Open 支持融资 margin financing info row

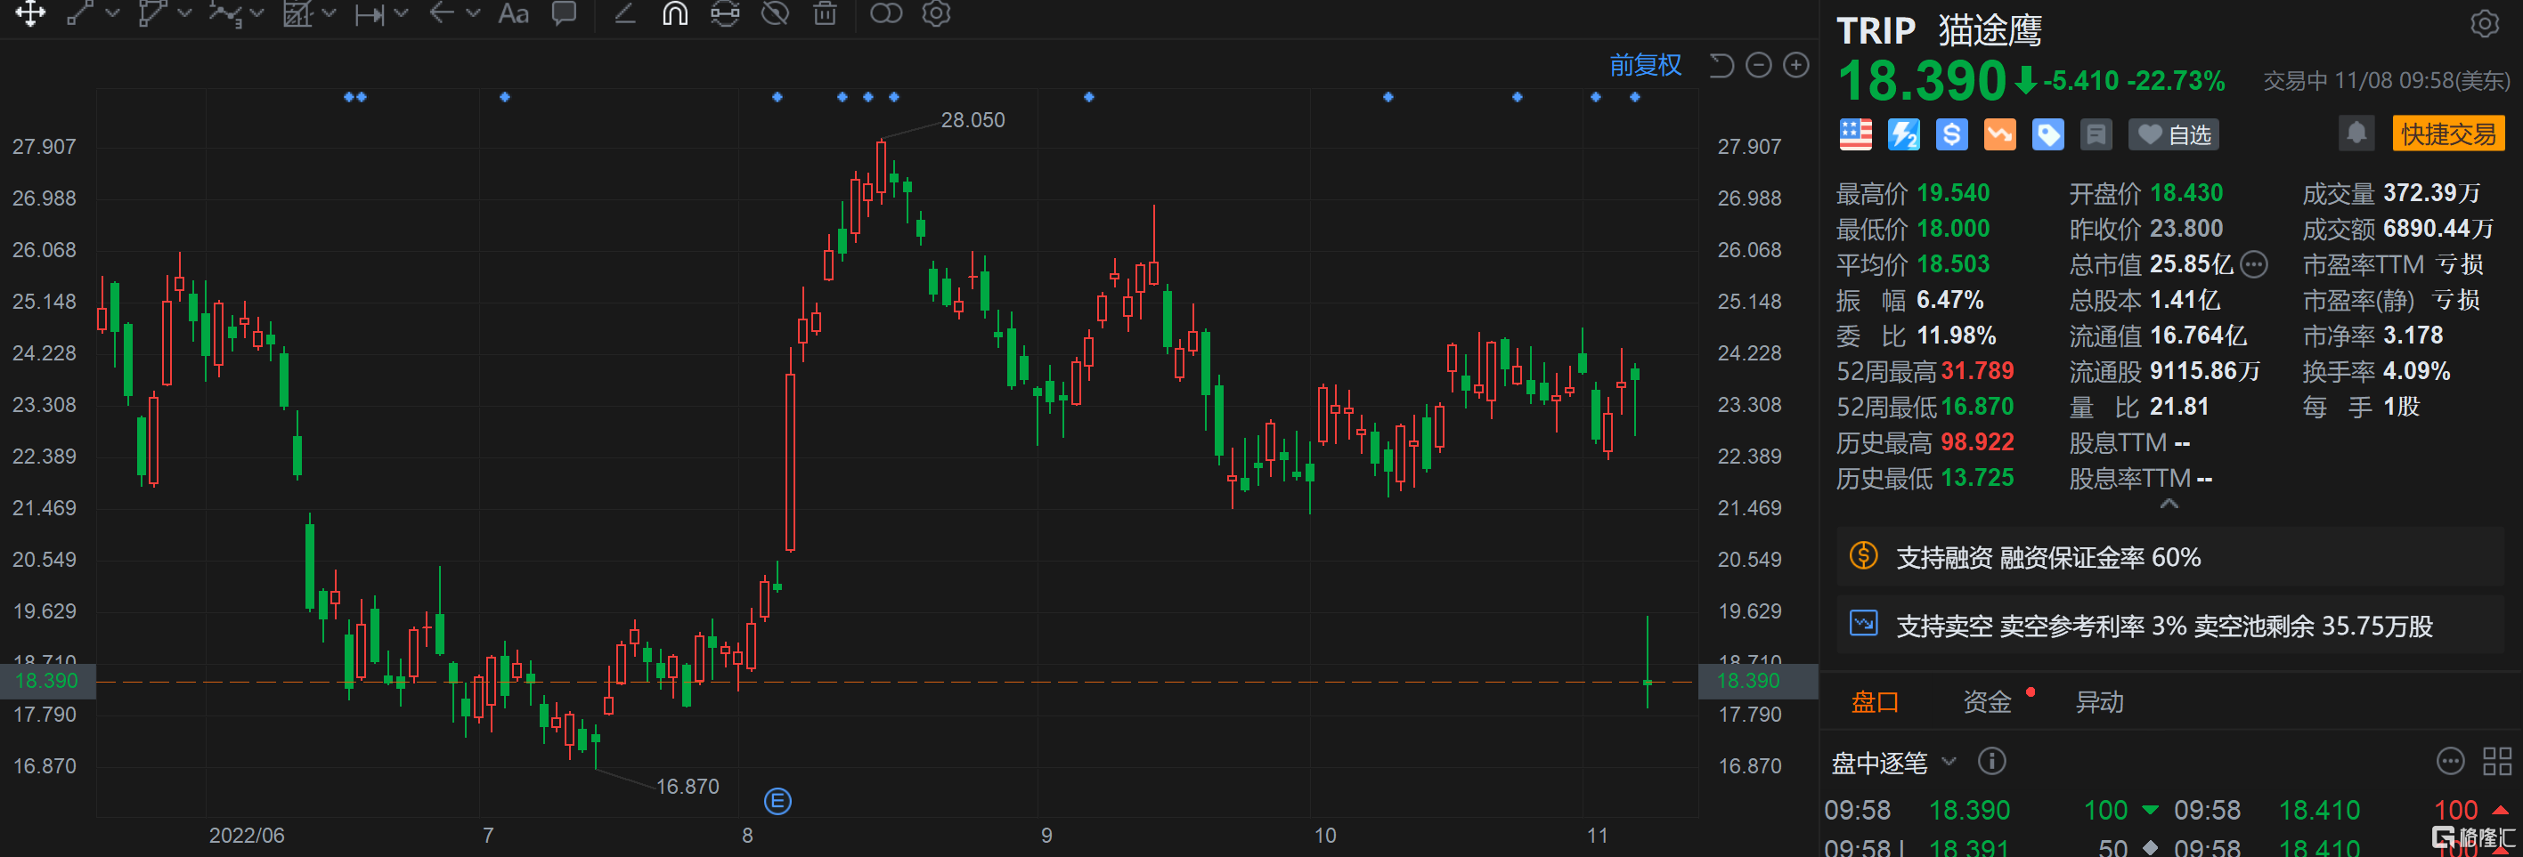coord(2170,558)
